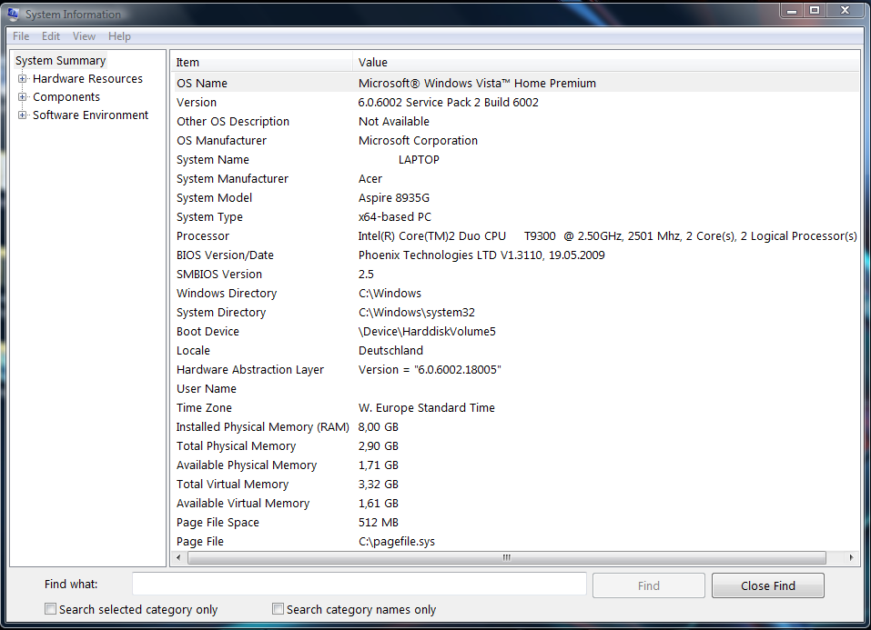Click the \Device\HarddiskVolume5 value
The image size is (871, 630).
tap(427, 332)
